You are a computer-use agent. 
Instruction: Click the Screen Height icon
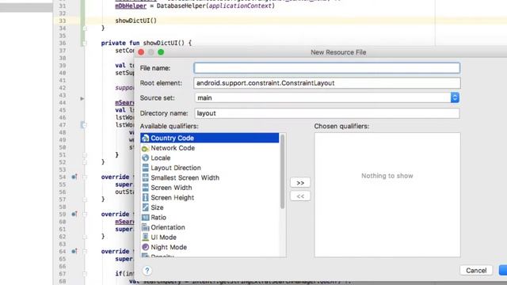point(145,197)
